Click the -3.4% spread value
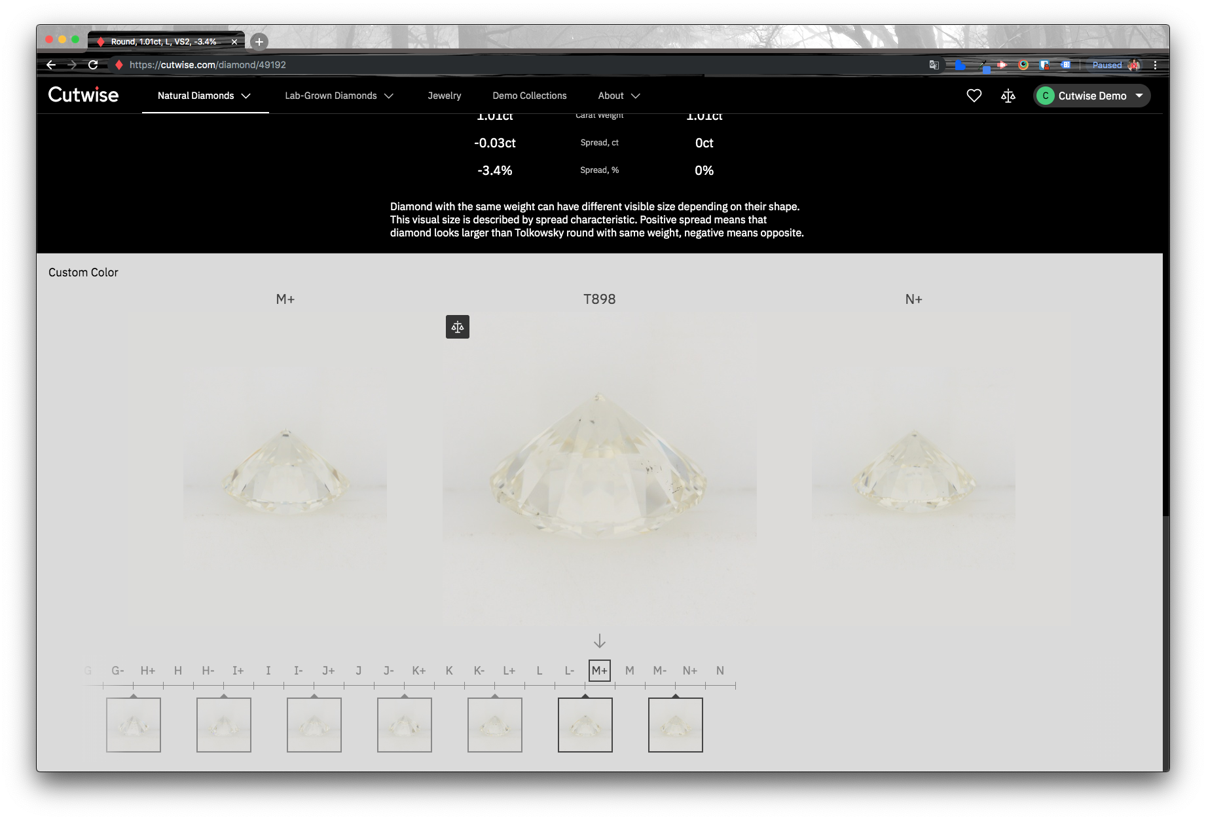Screen dimensions: 1206x820 tap(495, 170)
